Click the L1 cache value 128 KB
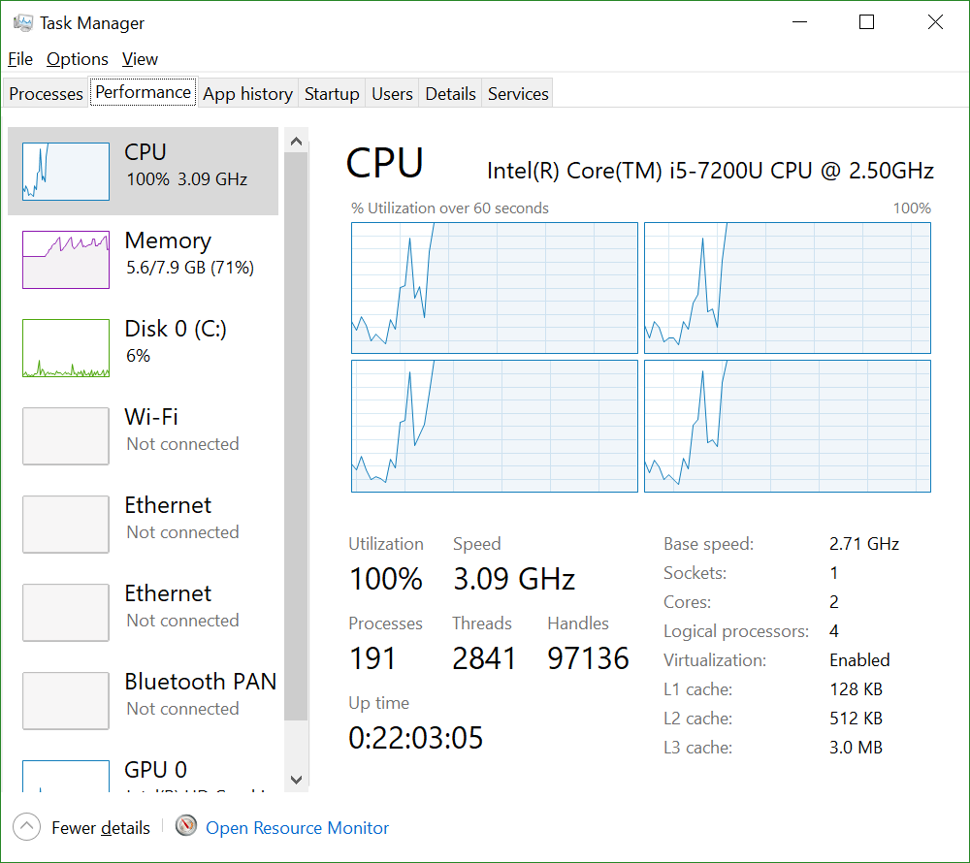This screenshot has height=863, width=970. (x=856, y=688)
